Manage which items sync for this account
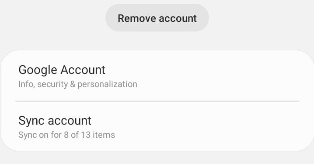The image size is (314, 164). (x=157, y=126)
